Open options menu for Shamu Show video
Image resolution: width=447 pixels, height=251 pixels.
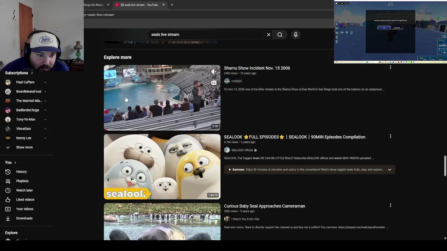[x=390, y=68]
